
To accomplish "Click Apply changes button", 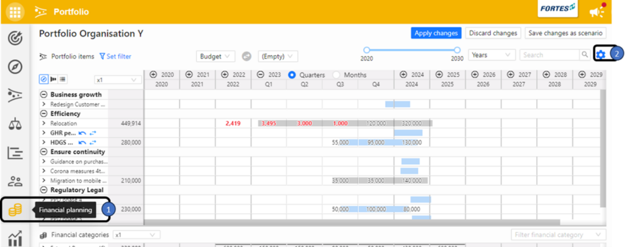I will (x=436, y=33).
